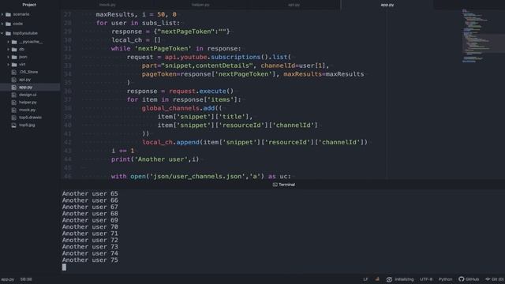Click the .DS_Store file icon
Screen dimensions: 505x284
point(14,72)
